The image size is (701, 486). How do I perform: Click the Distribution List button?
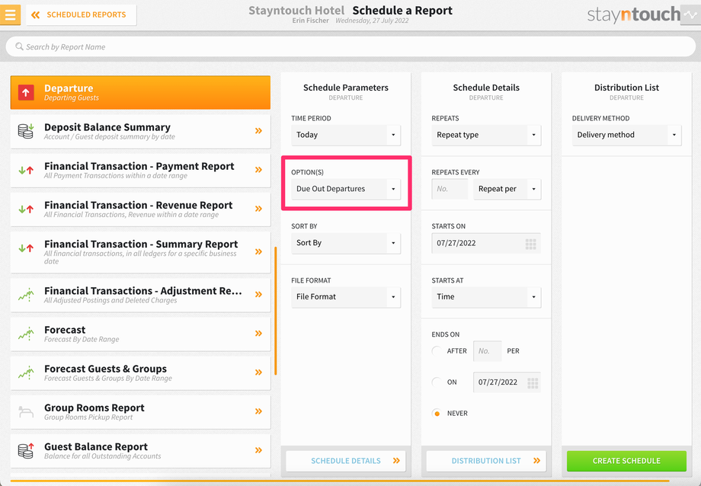[486, 461]
